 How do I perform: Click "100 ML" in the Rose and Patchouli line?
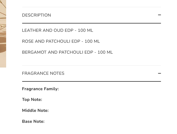(x=92, y=41)
